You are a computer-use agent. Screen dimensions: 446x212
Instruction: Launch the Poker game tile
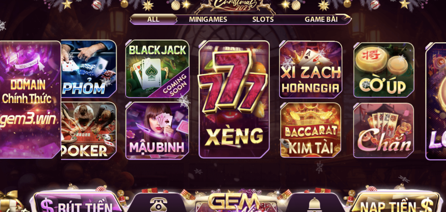(89, 131)
